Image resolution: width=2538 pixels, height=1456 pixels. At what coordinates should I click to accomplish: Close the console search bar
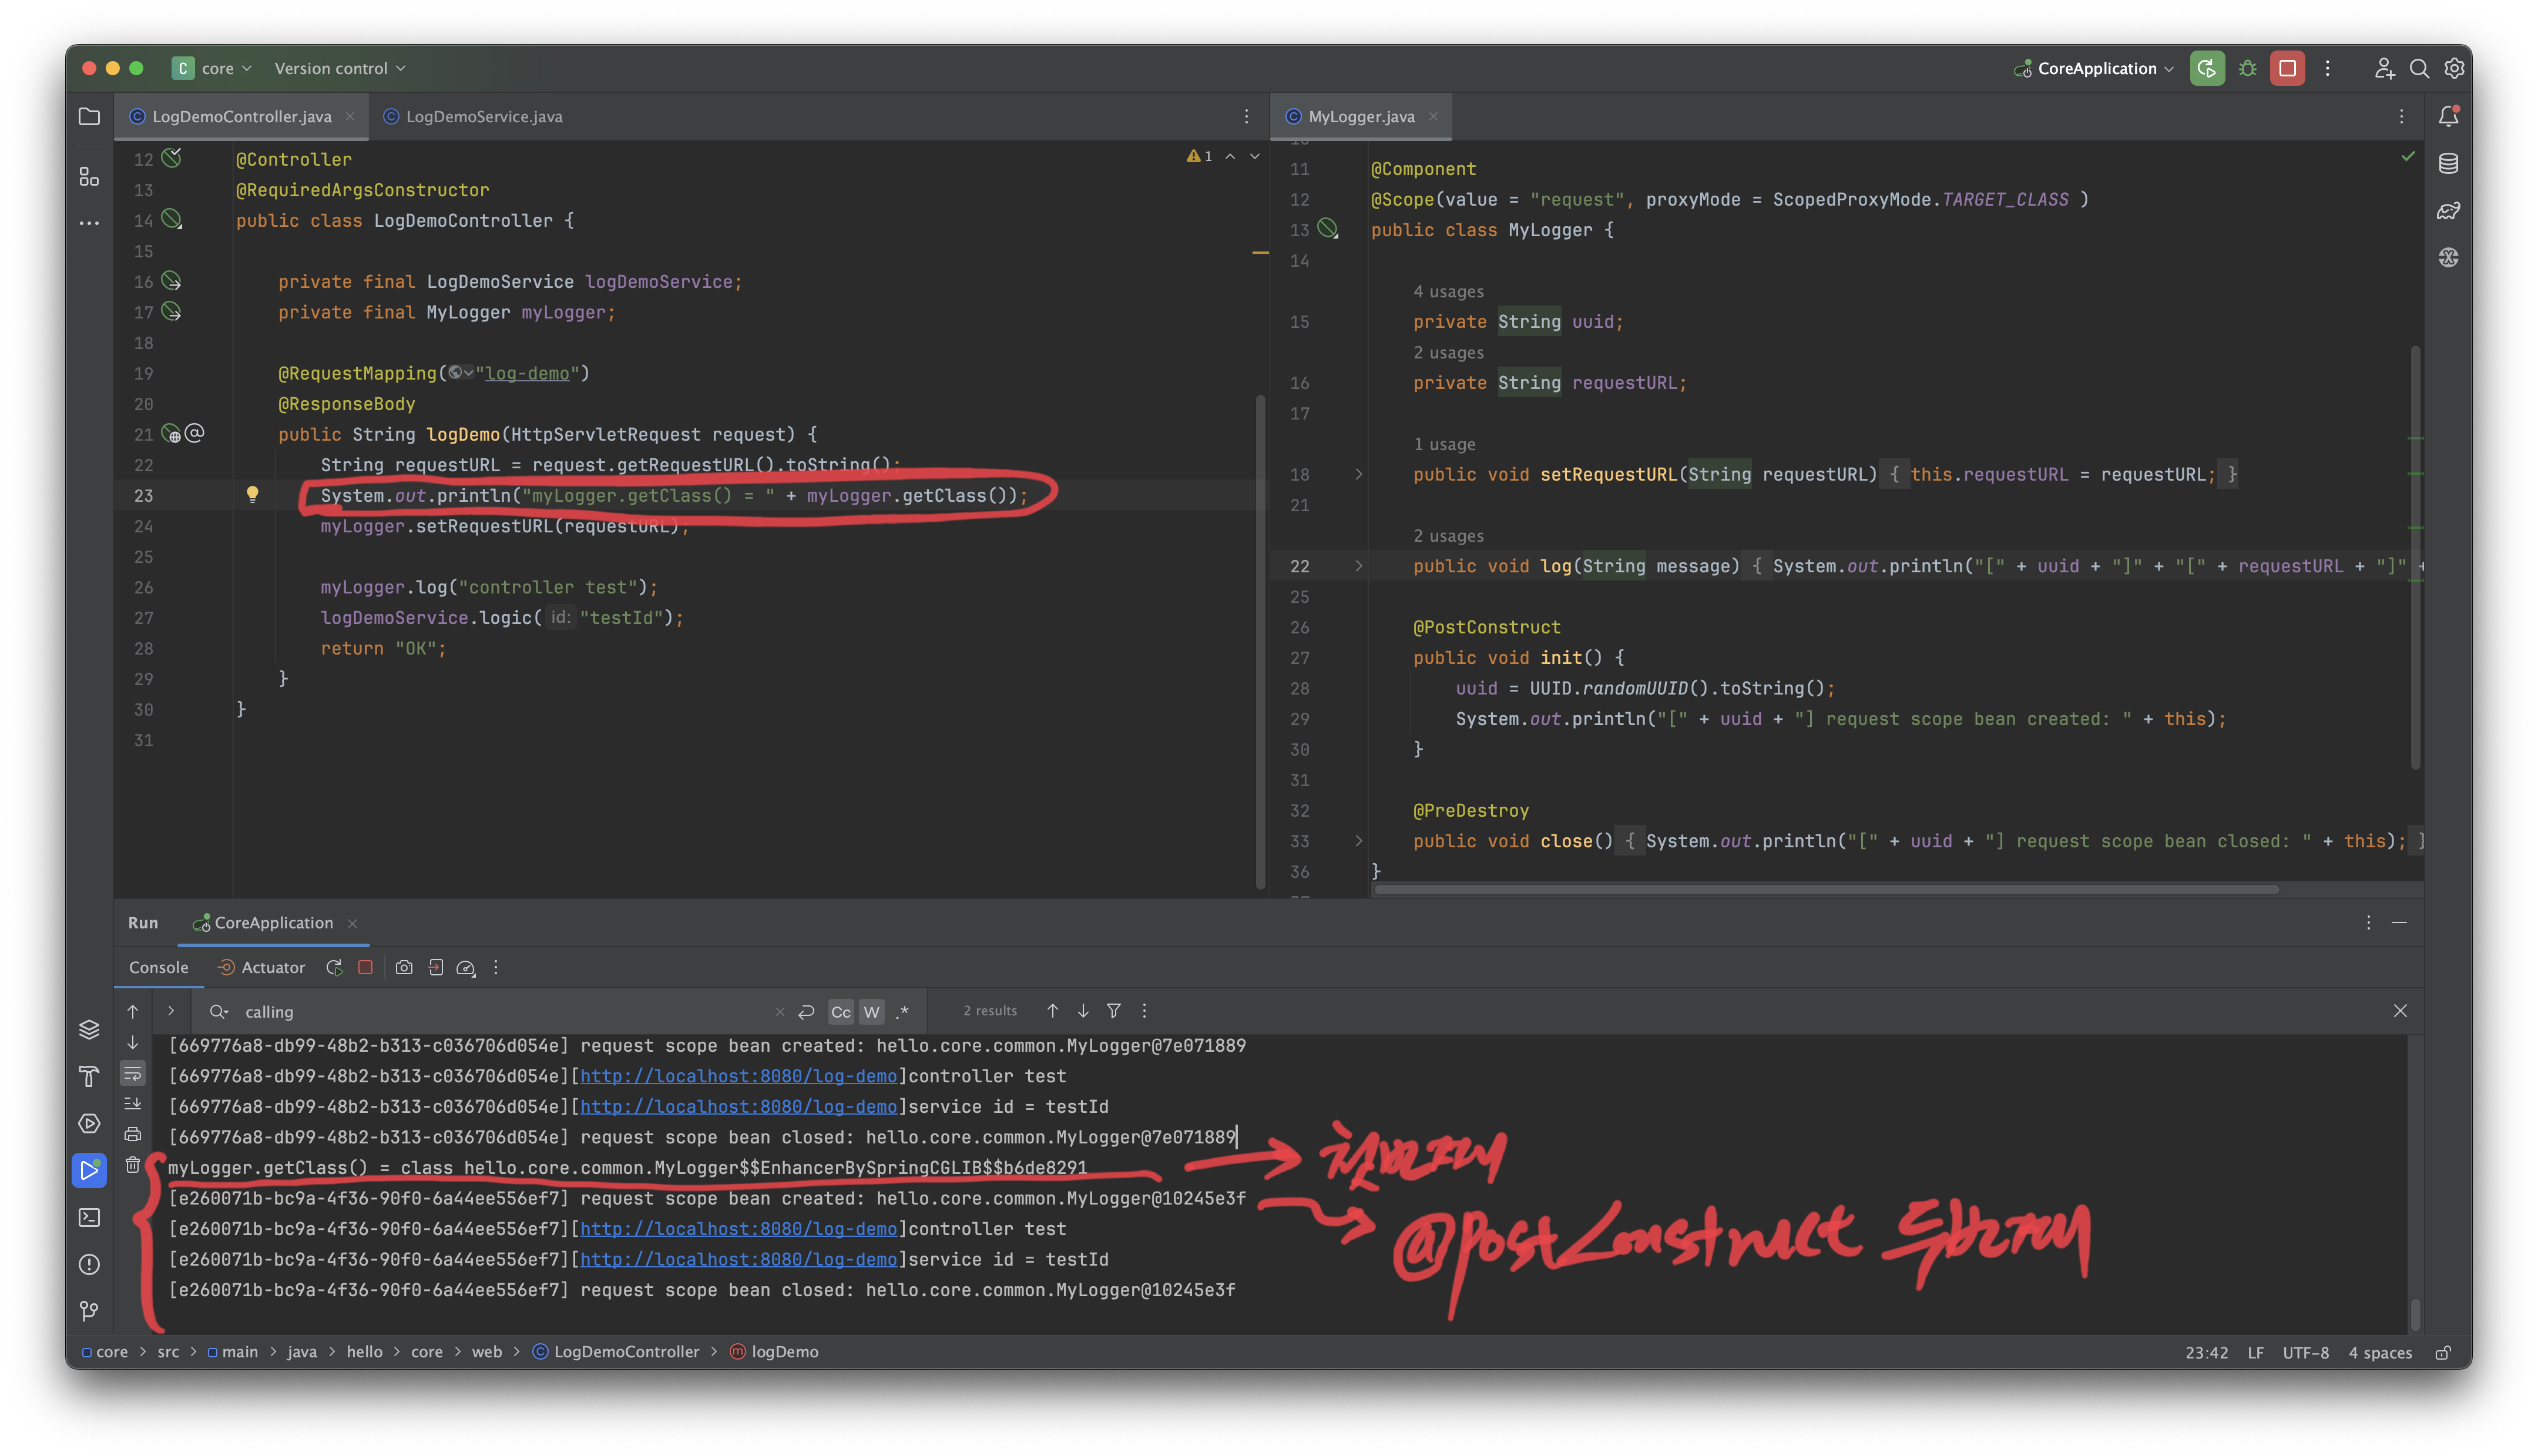pyautogui.click(x=2399, y=1011)
